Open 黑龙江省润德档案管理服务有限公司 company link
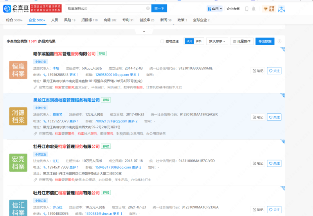This screenshot has width=313, height=216. pos(67,100)
